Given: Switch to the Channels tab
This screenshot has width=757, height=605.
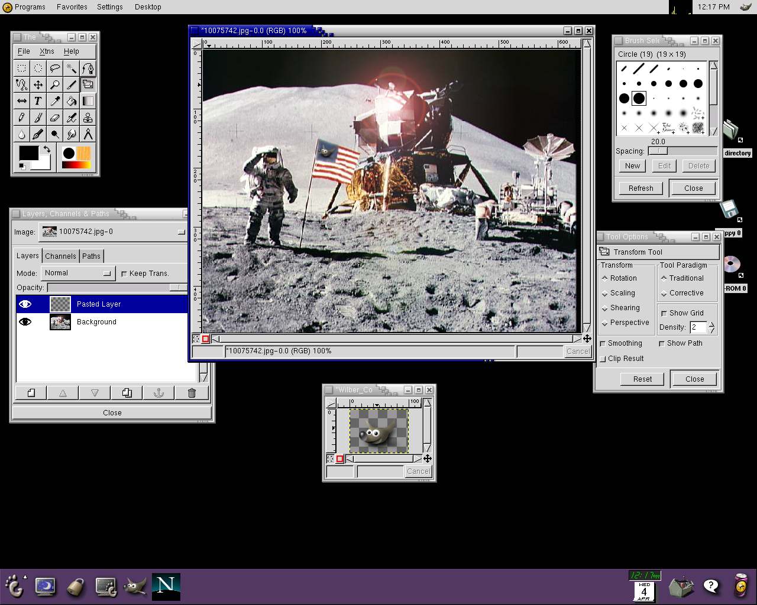Looking at the screenshot, I should [60, 256].
